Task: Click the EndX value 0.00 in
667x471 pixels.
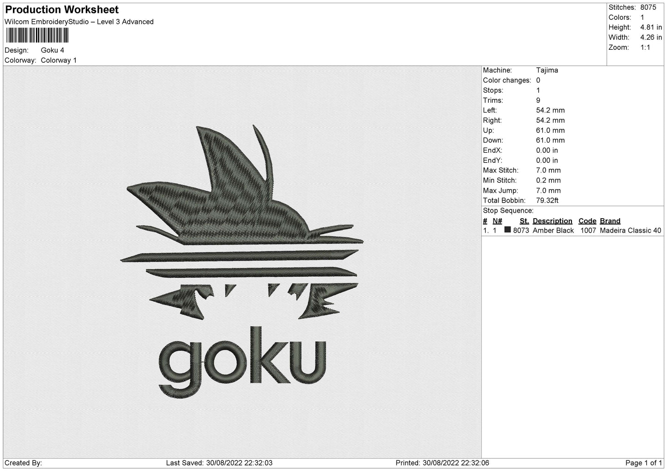Action: tap(547, 150)
